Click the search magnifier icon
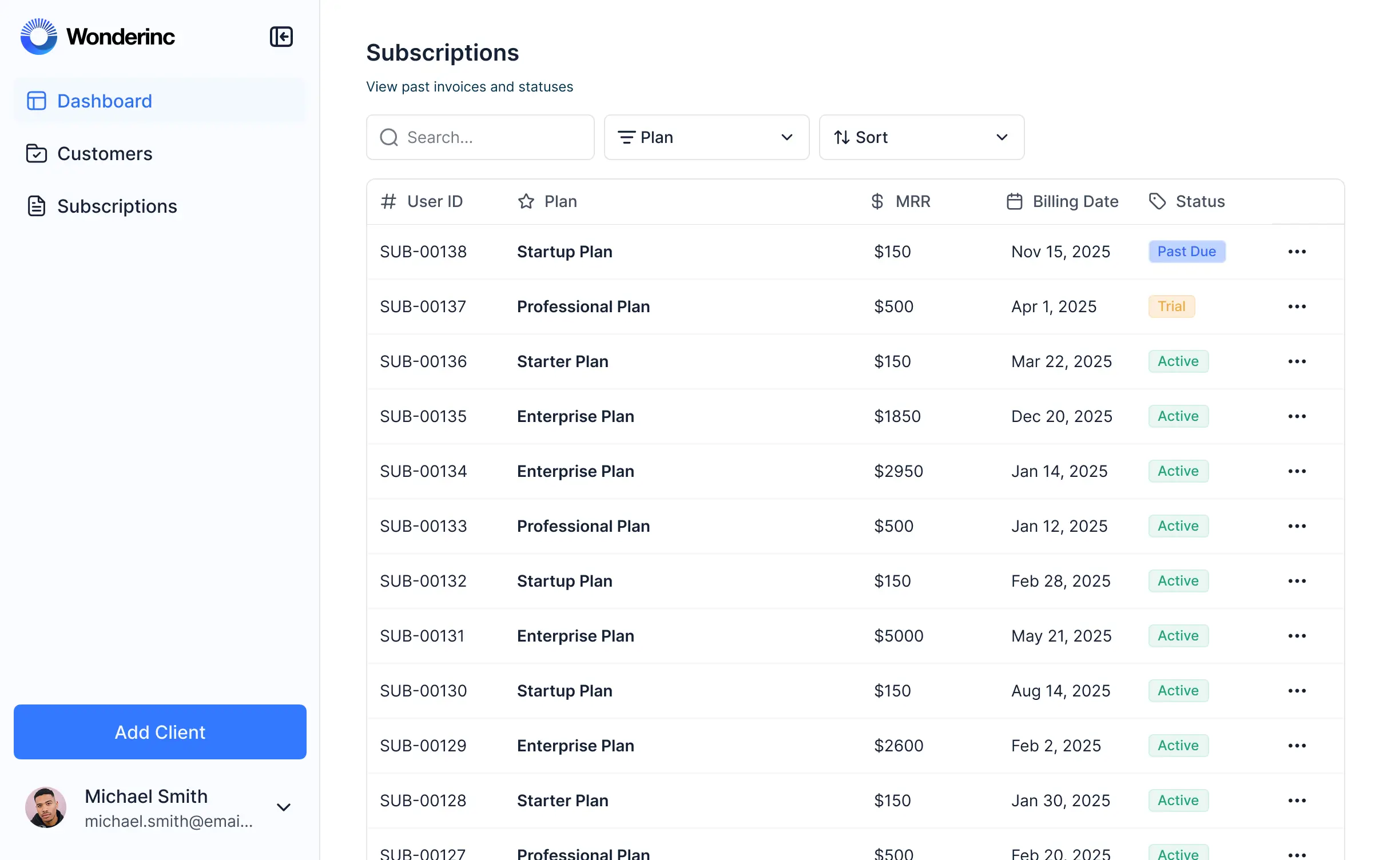The image size is (1391, 860). click(x=388, y=137)
